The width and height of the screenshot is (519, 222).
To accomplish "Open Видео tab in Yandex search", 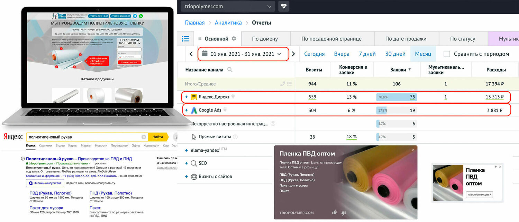I will point(60,145).
